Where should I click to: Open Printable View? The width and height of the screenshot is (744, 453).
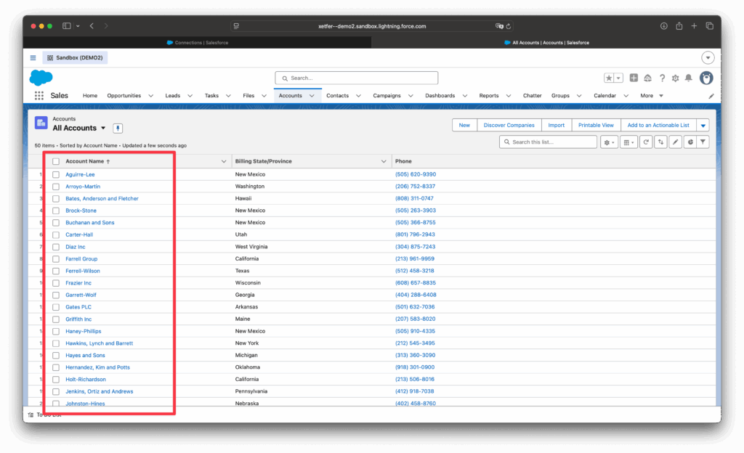[x=596, y=126]
